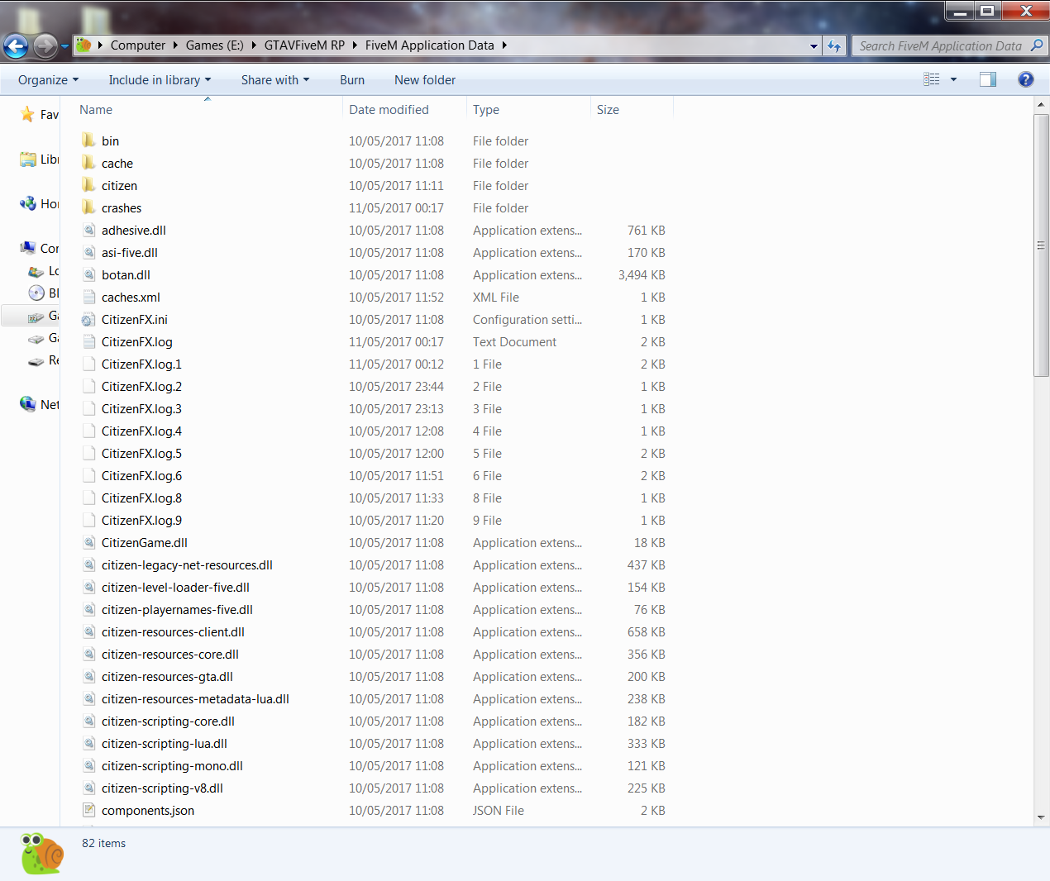Open the Include in library menu
Image resolution: width=1050 pixels, height=881 pixels.
160,80
